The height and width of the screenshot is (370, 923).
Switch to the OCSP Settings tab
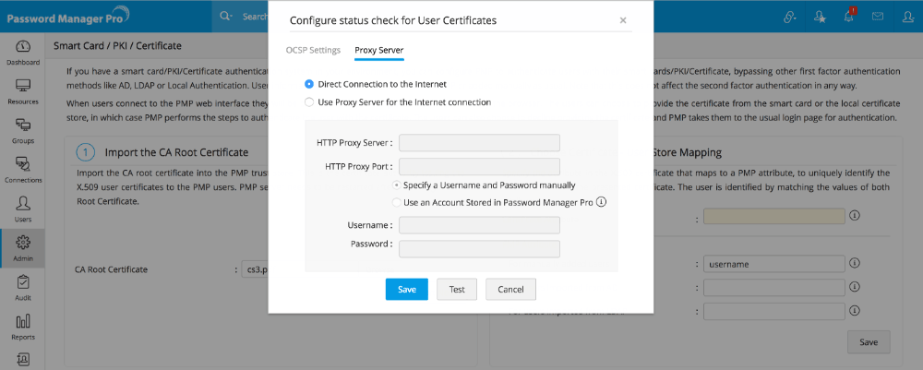(315, 50)
